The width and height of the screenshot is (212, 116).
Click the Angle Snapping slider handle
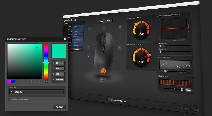[165, 71]
